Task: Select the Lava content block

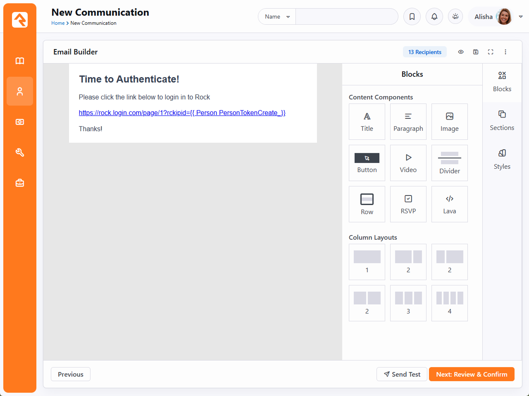Action: [450, 204]
